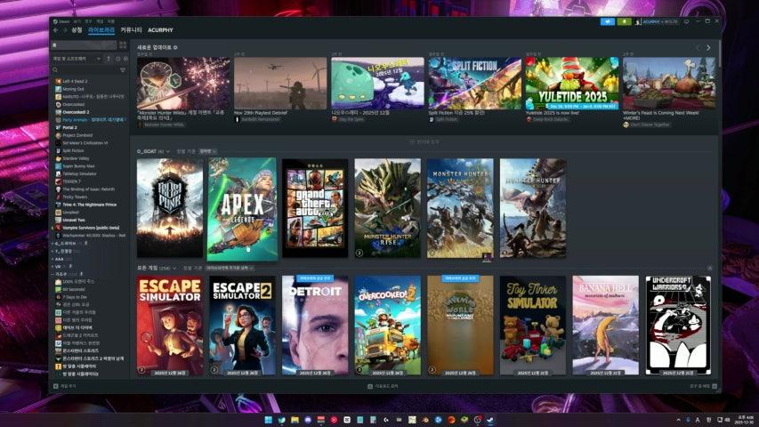The height and width of the screenshot is (427, 759).
Task: Click the green notifications bell button
Action: [624, 21]
